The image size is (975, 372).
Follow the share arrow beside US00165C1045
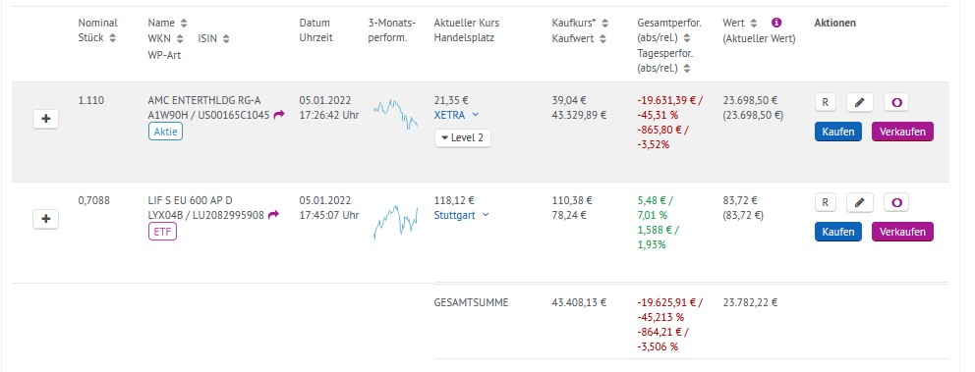pyautogui.click(x=279, y=115)
